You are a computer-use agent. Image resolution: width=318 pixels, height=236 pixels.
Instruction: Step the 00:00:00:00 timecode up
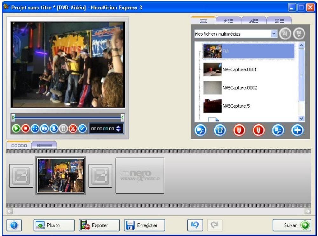[118, 127]
